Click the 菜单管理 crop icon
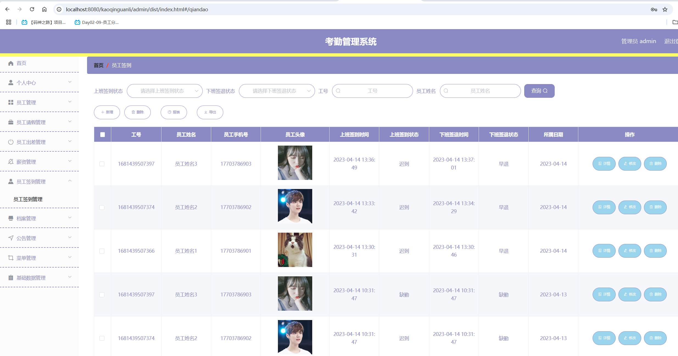The width and height of the screenshot is (678, 356). coord(11,258)
